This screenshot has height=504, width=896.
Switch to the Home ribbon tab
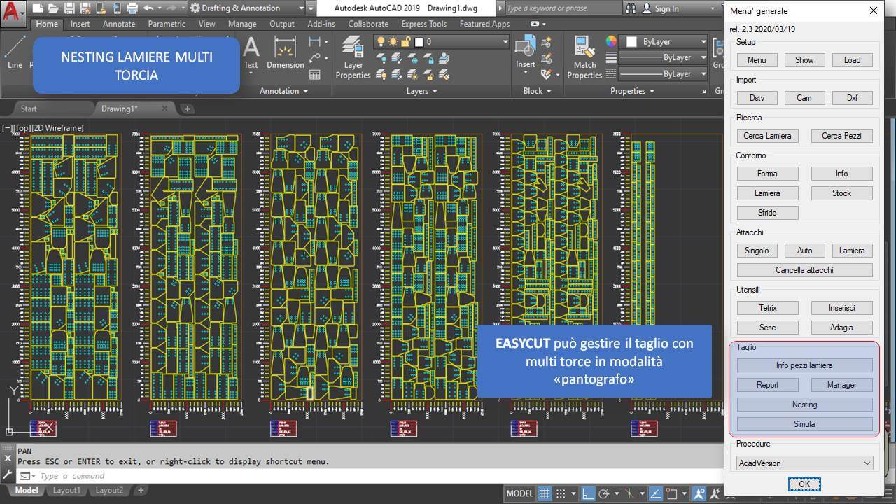tap(47, 24)
